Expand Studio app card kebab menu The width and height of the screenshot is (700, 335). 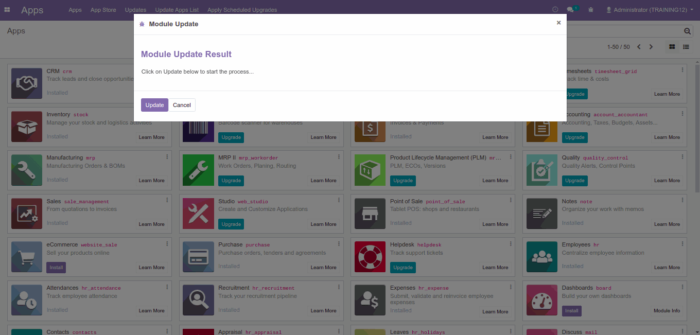click(339, 200)
